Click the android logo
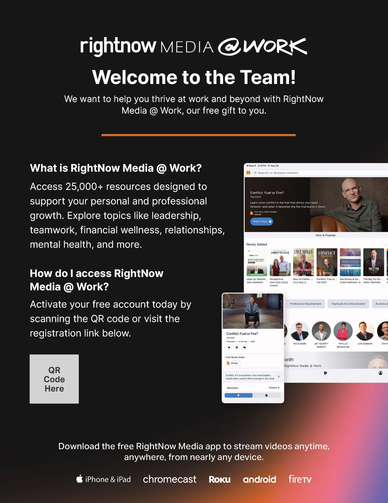Viewport: 388px width, 503px height. [x=259, y=480]
